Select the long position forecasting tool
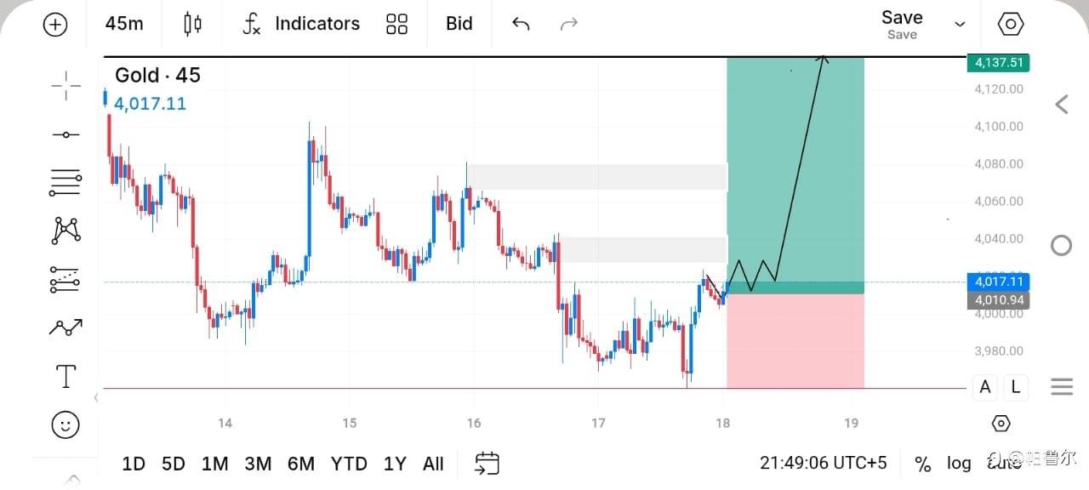This screenshot has width=1089, height=490. [x=66, y=279]
